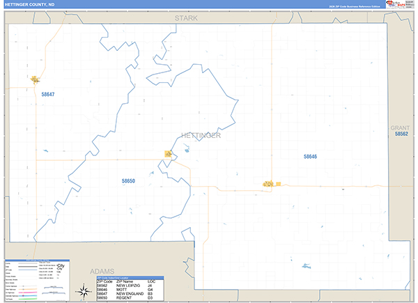Image resolution: width=418 pixels, height=303 pixels.
Task: Select the 58650 ZIP code label
Action: point(128,181)
